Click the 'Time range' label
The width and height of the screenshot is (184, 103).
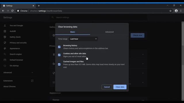(x=63, y=39)
